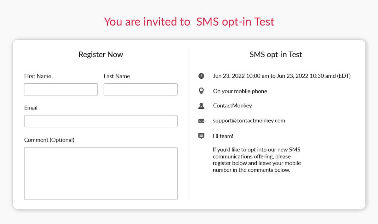Click inside the Comment (Optional) text area

coord(101,173)
